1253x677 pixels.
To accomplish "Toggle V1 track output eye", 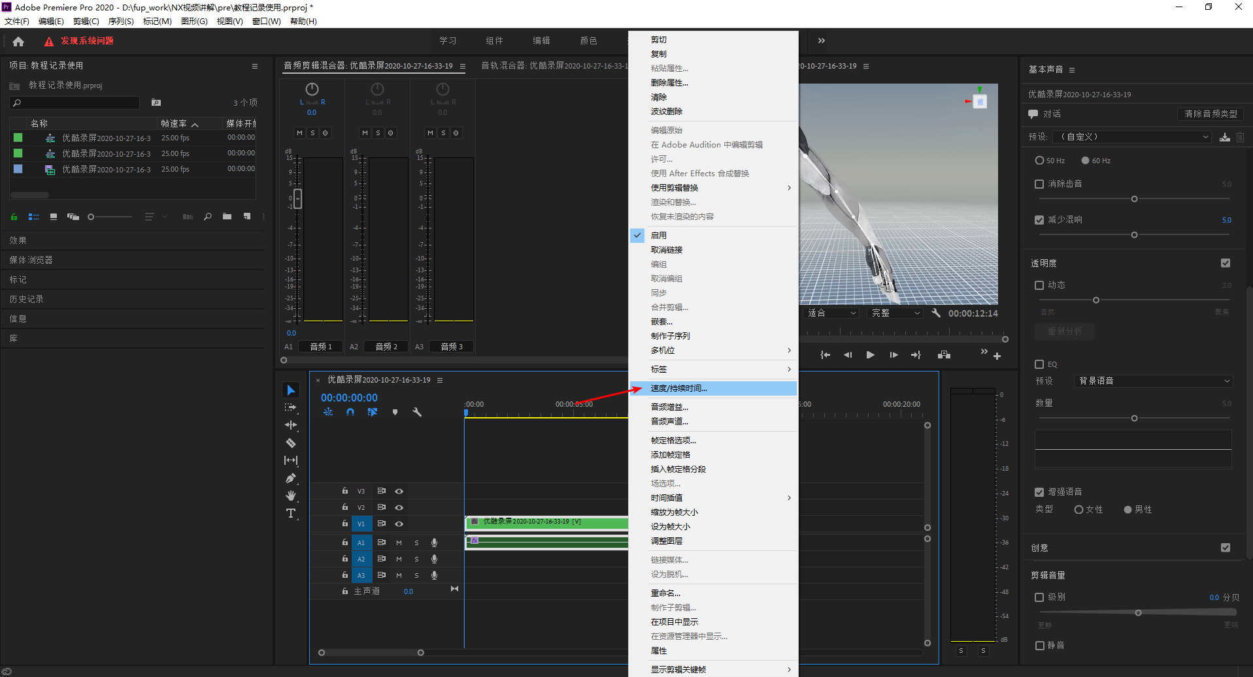I will [x=399, y=524].
